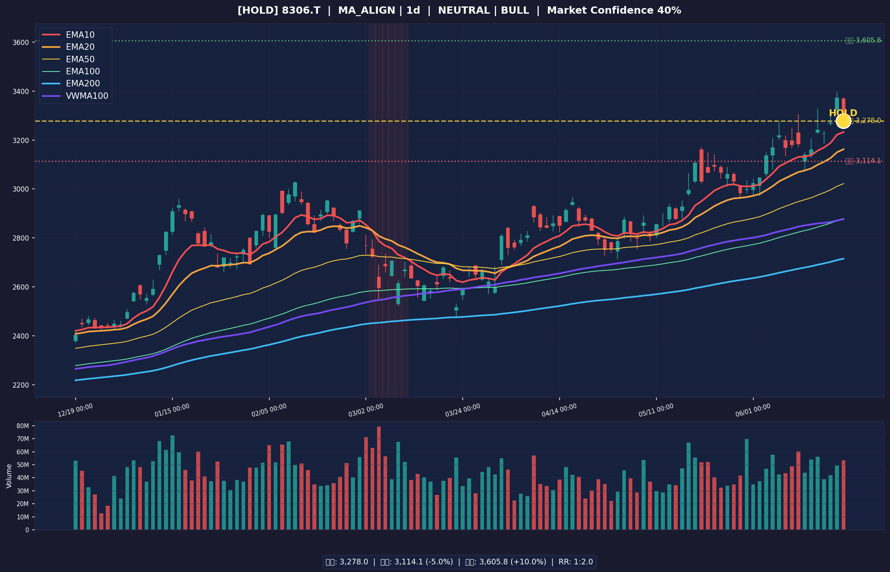Click the shaded reddish band after 03/02
This screenshot has height=572, width=890.
click(388, 210)
